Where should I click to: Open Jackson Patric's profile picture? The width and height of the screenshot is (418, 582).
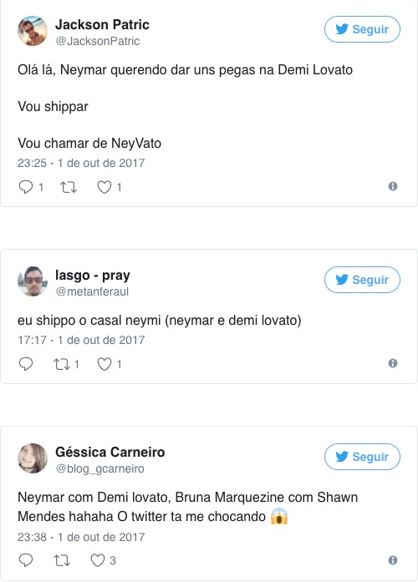point(33,31)
